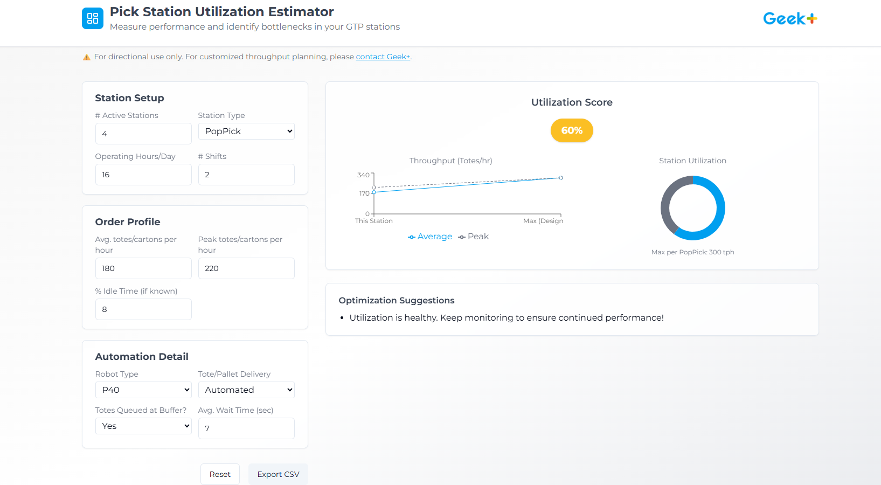
Task: Click the Geek+ logo
Action: coord(790,18)
